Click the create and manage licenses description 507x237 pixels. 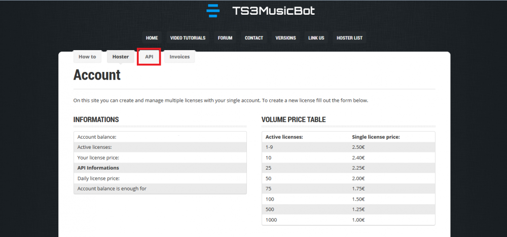tap(221, 100)
